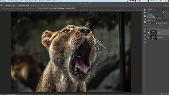Lock all layer attributes icon
Viewport: 169px width, 95px height.
point(158,28)
